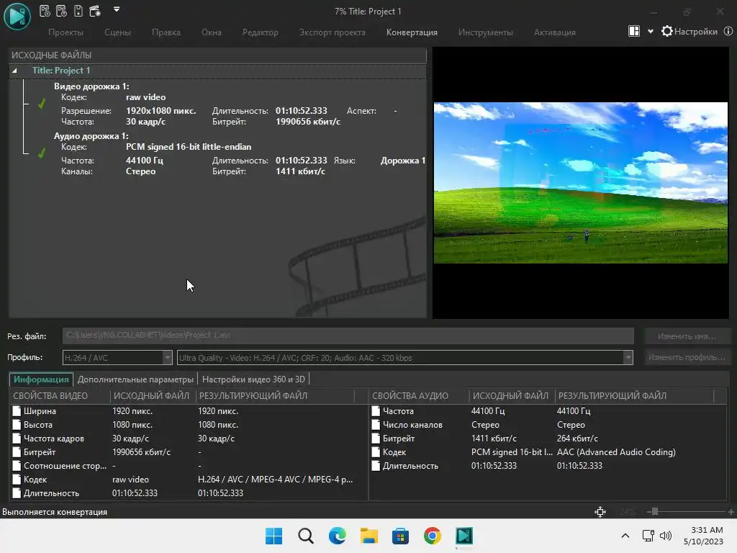The width and height of the screenshot is (737, 553).
Task: Select the 1990656 кбит/с cell in info table
Action: pyautogui.click(x=141, y=452)
